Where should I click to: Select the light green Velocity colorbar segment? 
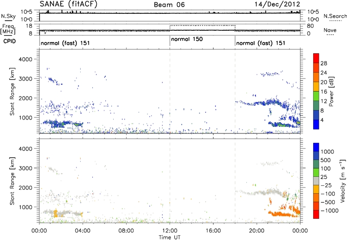[316, 172]
